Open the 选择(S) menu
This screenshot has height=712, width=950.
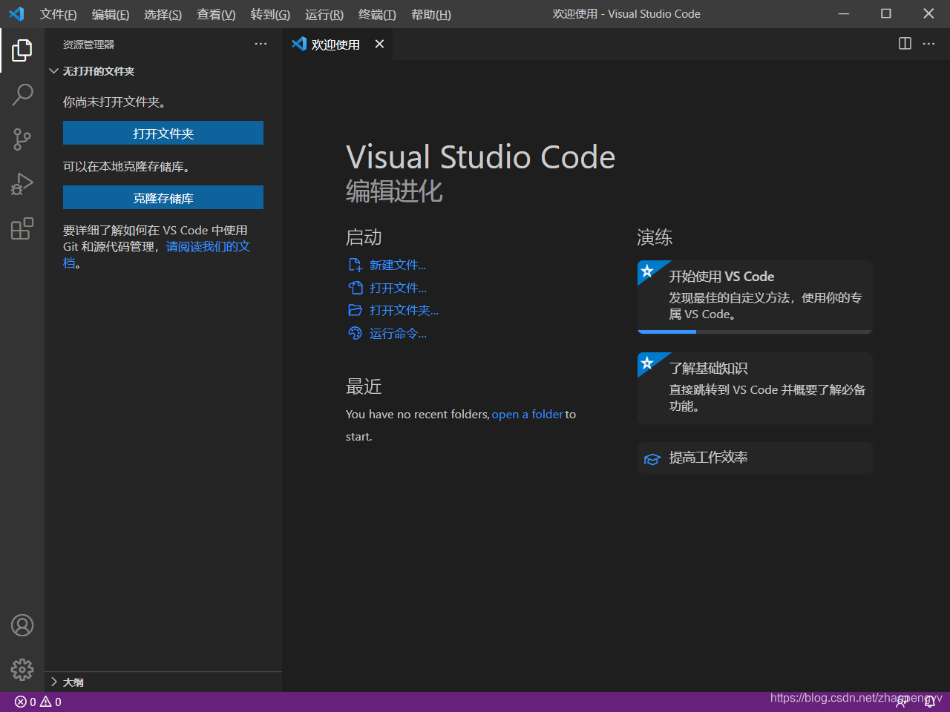163,14
